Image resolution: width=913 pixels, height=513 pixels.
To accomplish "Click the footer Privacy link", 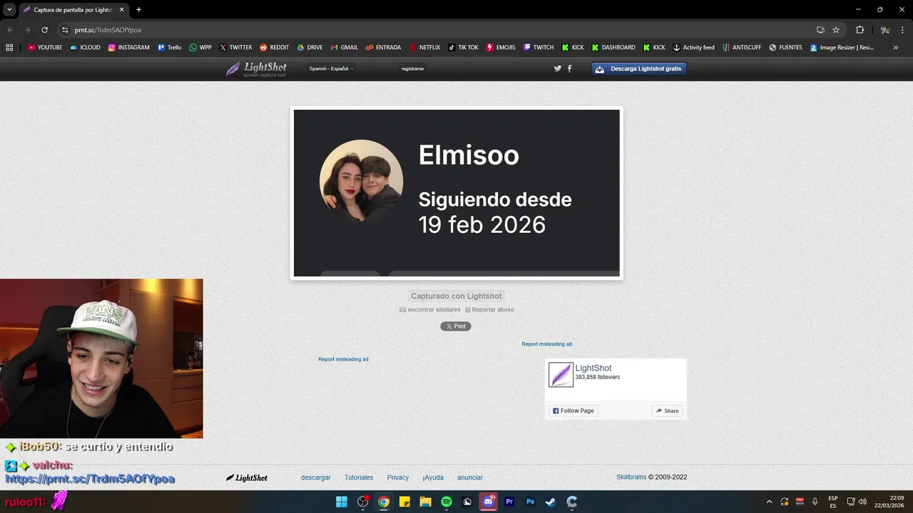I will coord(398,477).
